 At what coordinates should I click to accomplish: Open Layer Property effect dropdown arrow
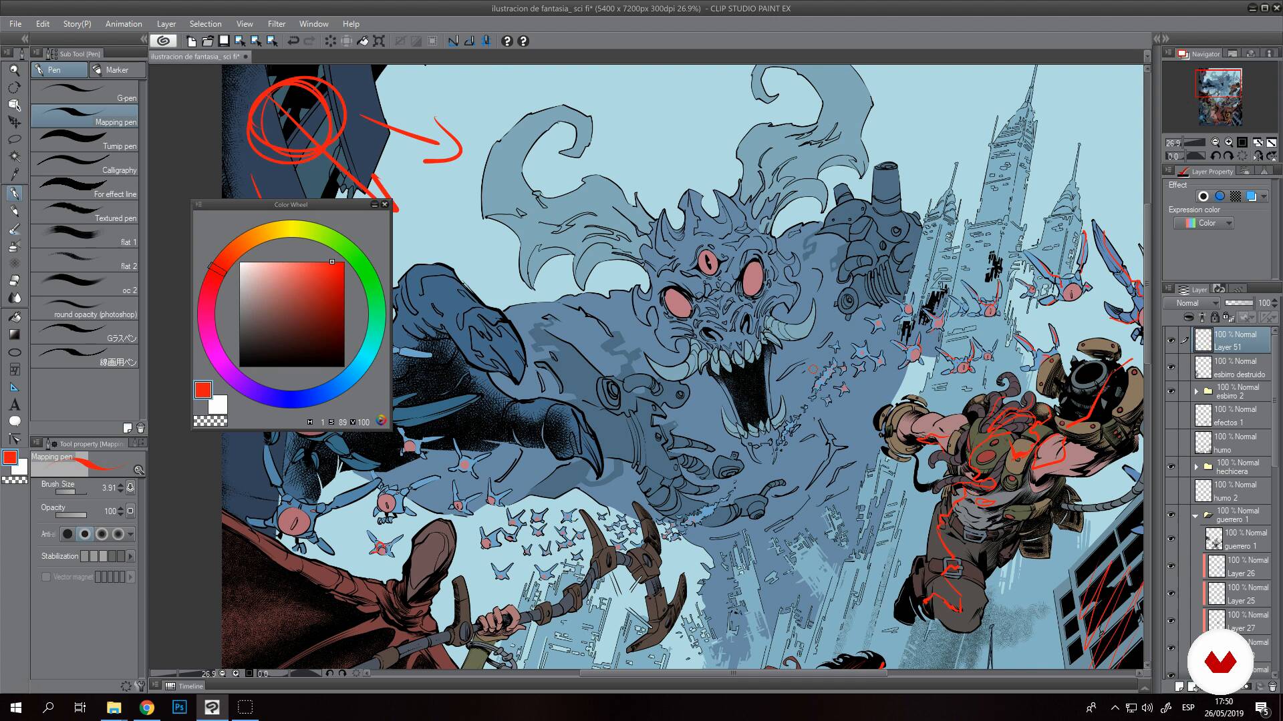[x=1264, y=196]
